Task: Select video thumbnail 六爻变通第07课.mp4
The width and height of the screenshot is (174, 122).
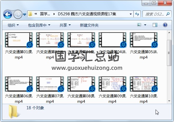Action: pyautogui.click(x=50, y=84)
